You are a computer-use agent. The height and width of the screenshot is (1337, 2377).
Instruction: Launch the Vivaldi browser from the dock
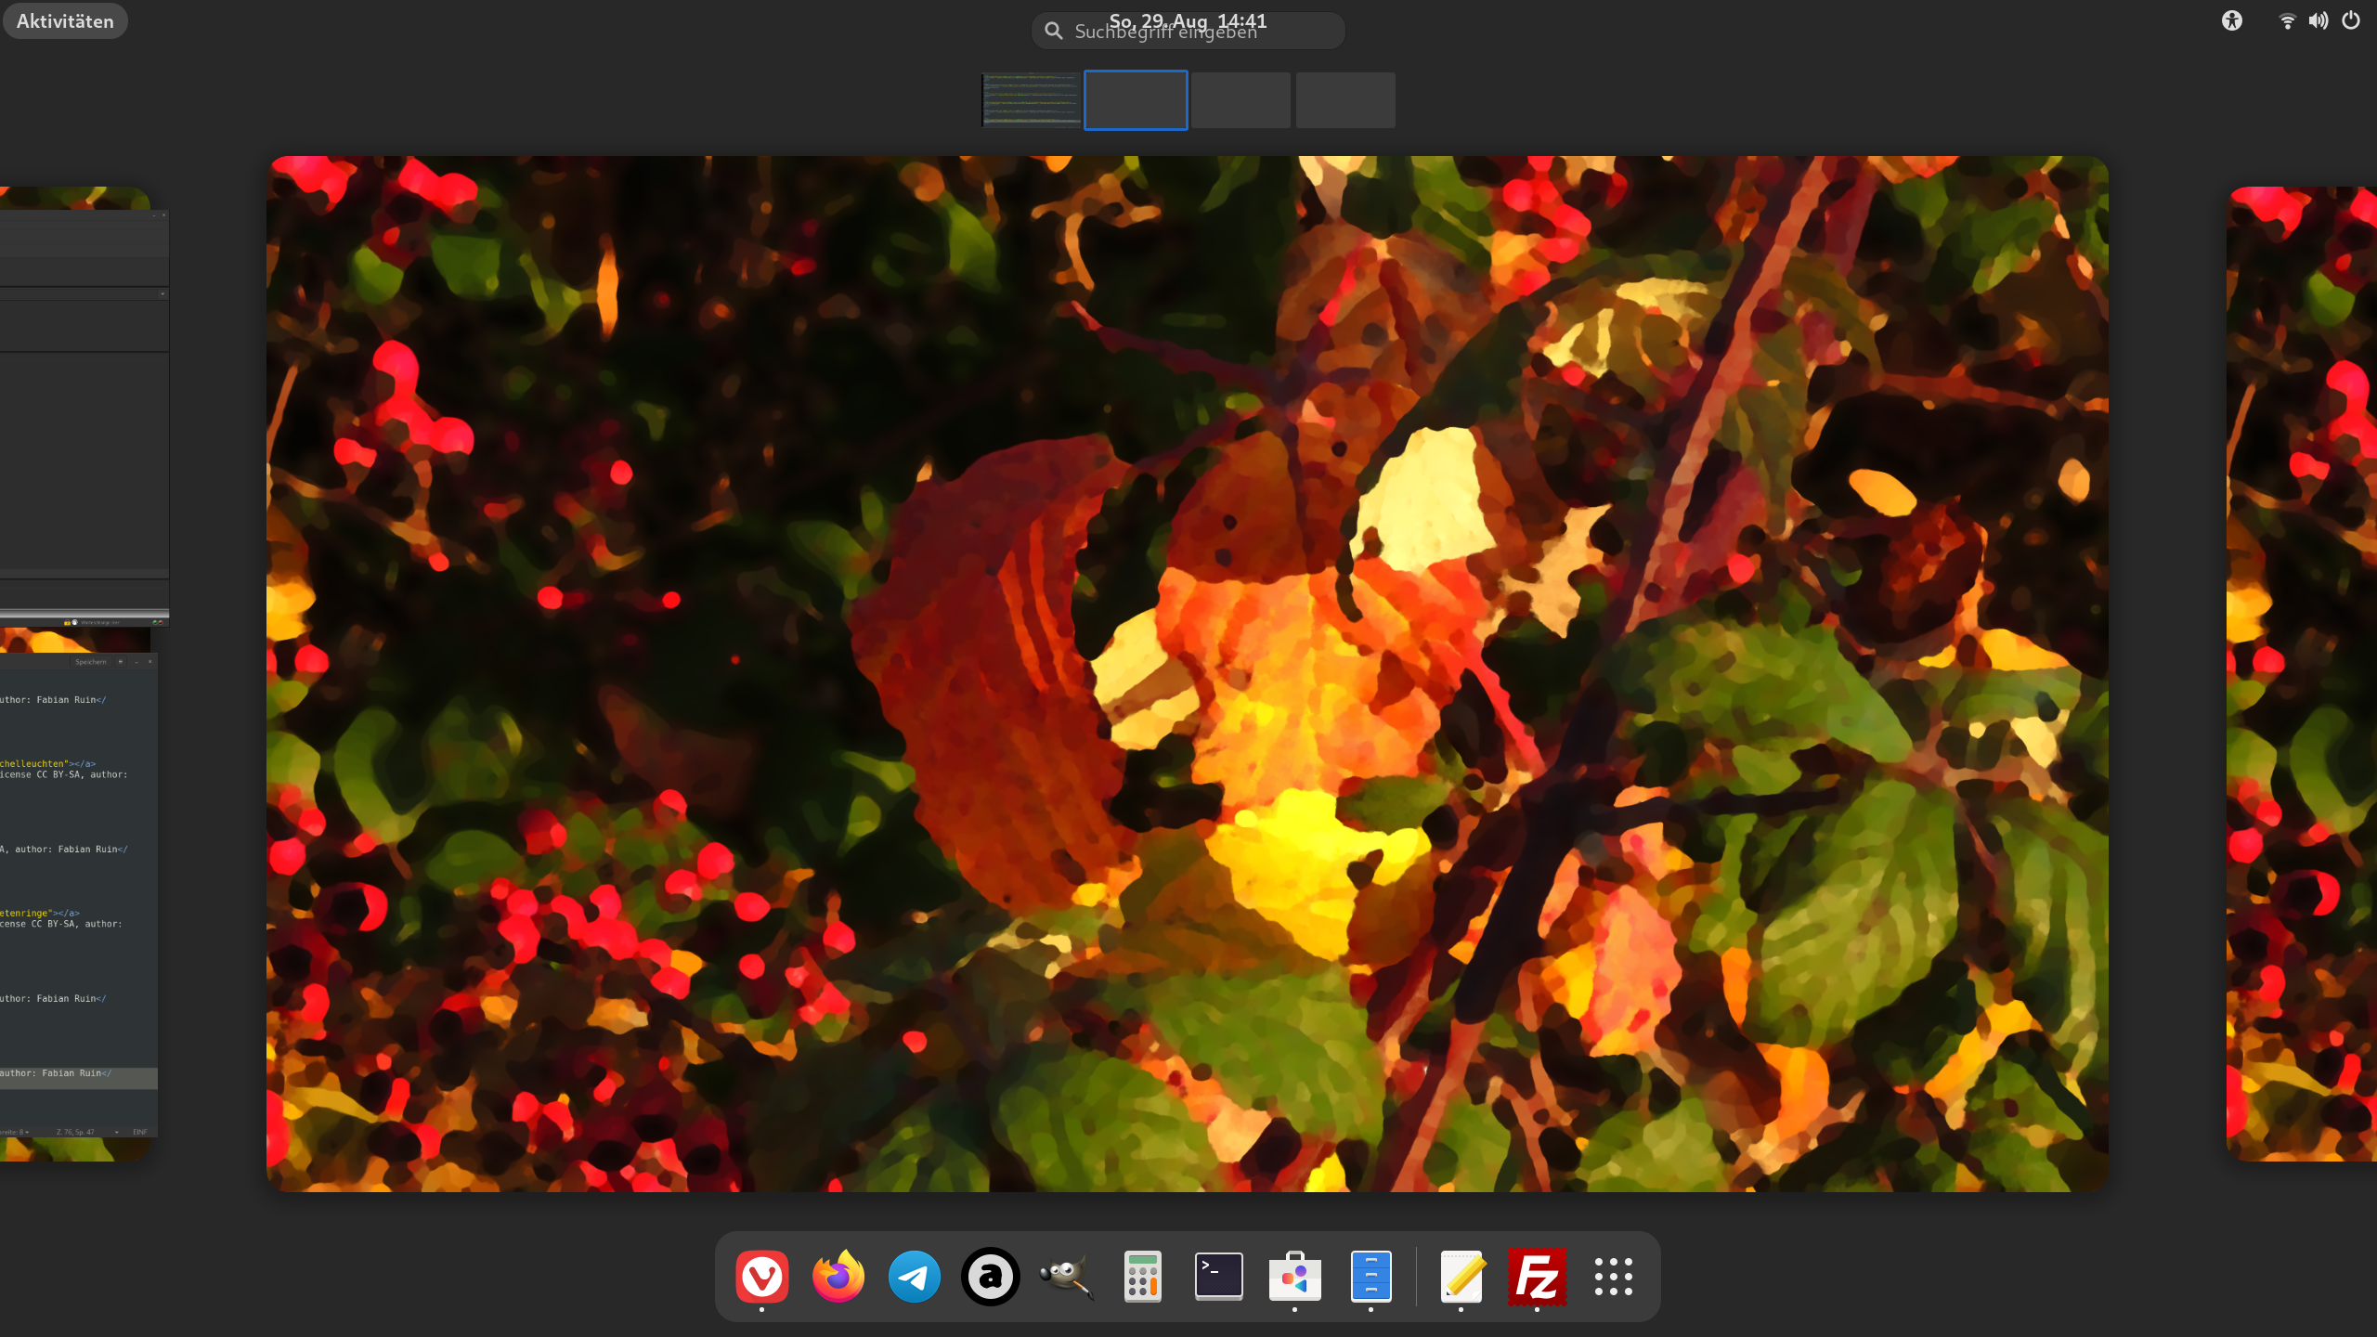[x=763, y=1277]
